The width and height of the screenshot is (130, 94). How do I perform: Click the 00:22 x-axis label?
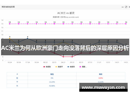point(45,62)
